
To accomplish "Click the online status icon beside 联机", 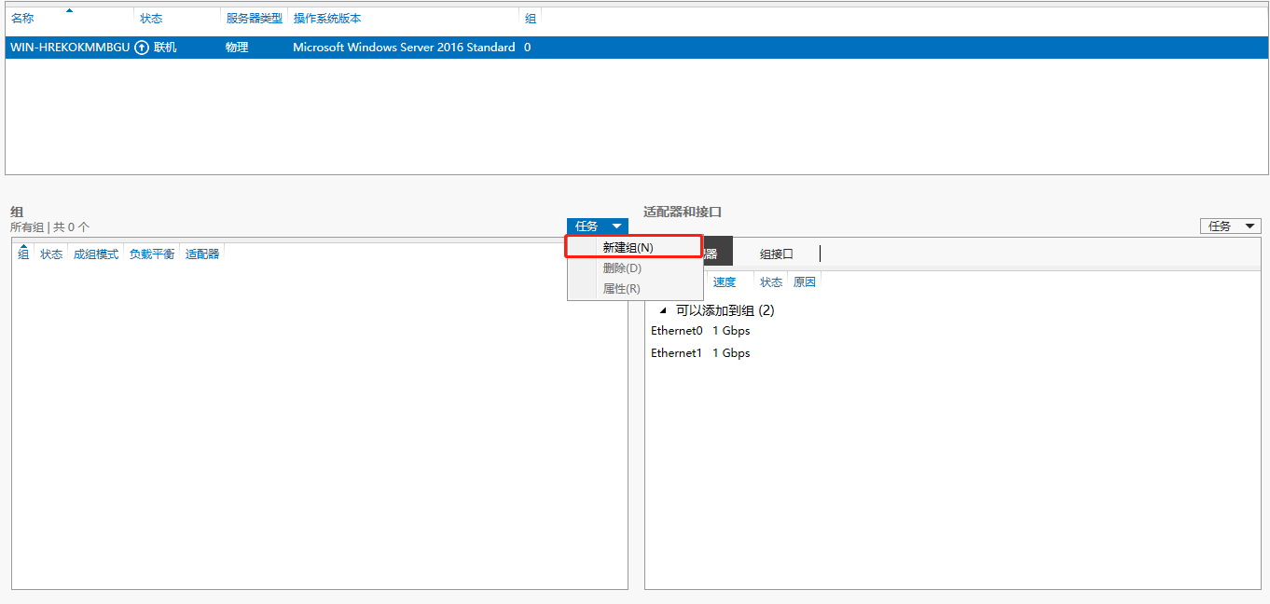I will [142, 48].
